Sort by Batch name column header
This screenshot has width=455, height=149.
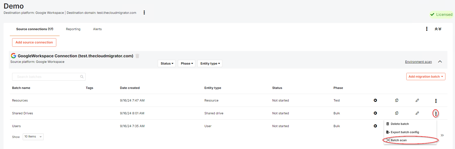pos(21,88)
